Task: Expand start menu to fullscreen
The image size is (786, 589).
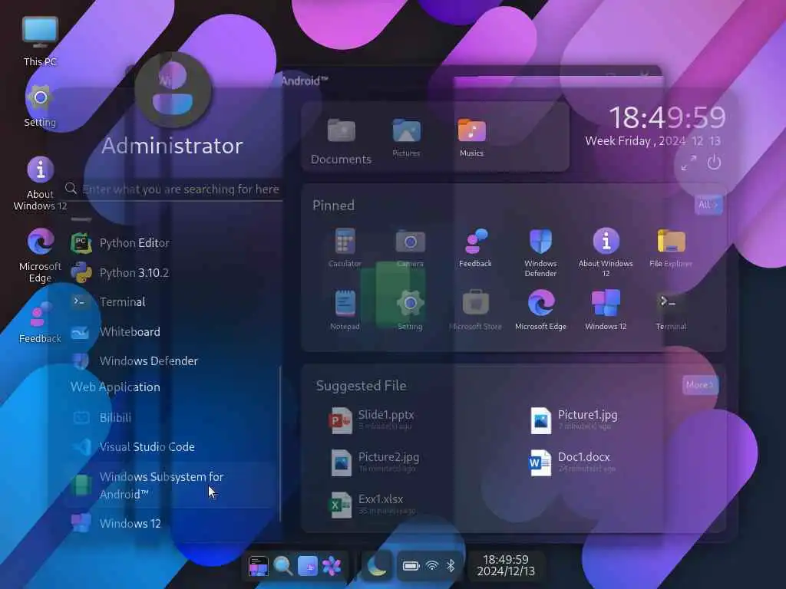Action: coord(689,163)
